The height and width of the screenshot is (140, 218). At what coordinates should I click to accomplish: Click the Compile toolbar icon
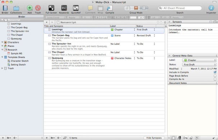tap(110, 8)
